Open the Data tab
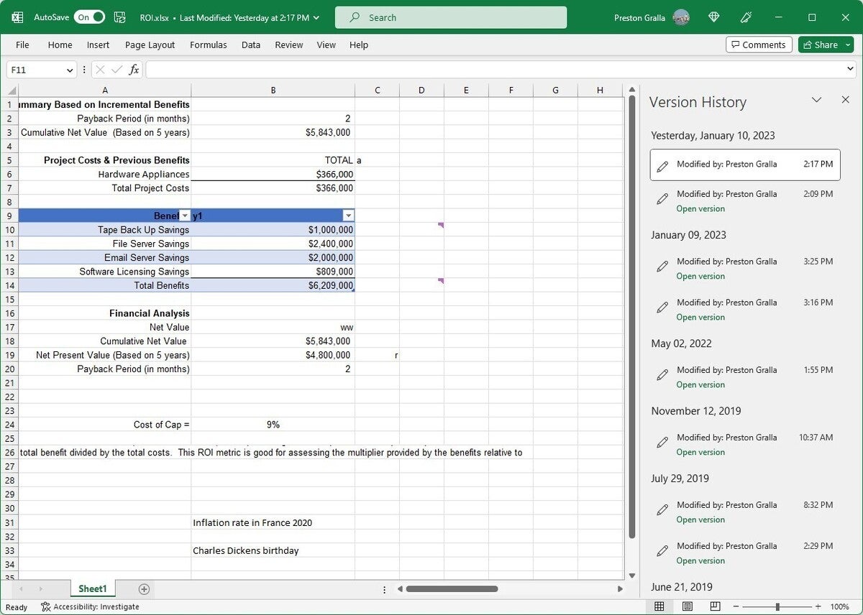Viewport: 863px width, 615px height. pos(251,45)
